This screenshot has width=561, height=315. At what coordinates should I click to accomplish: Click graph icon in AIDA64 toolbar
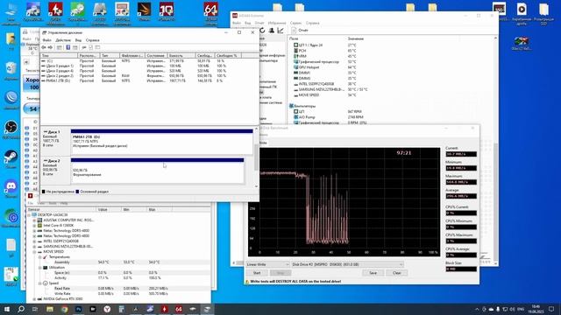point(280,31)
